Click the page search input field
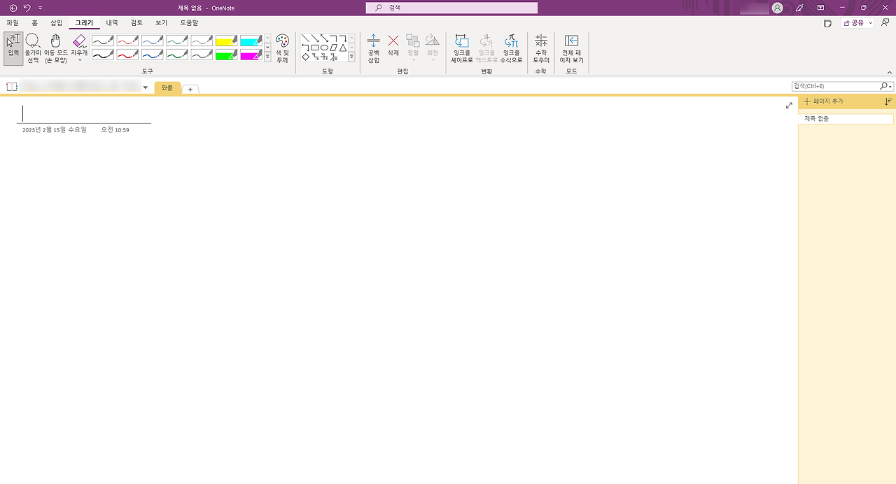 pos(836,85)
